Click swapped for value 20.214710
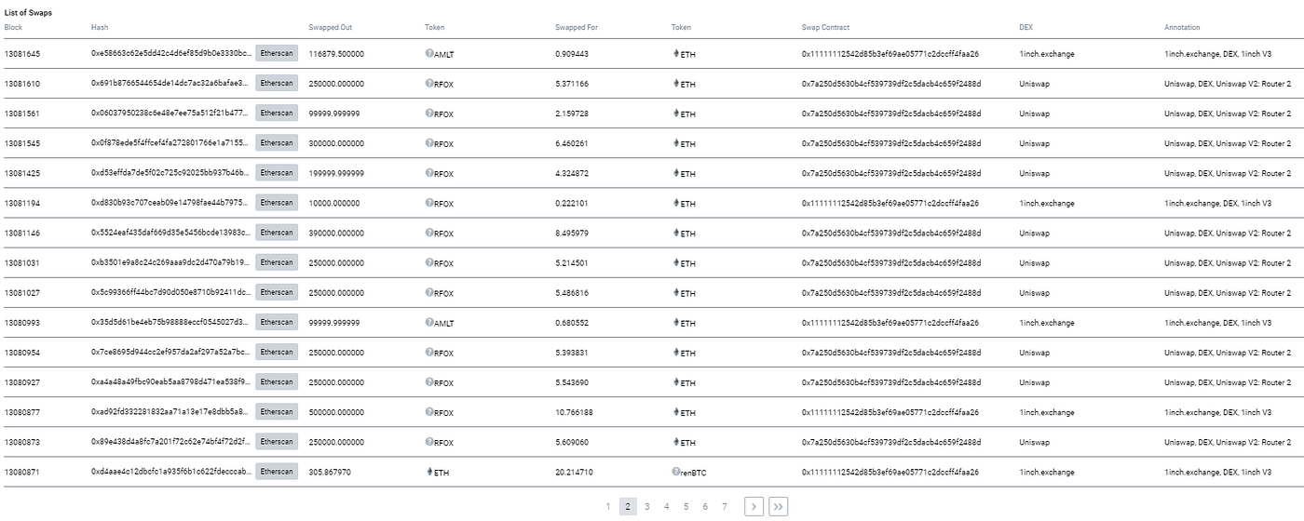Image resolution: width=1304 pixels, height=521 pixels. 574,472
